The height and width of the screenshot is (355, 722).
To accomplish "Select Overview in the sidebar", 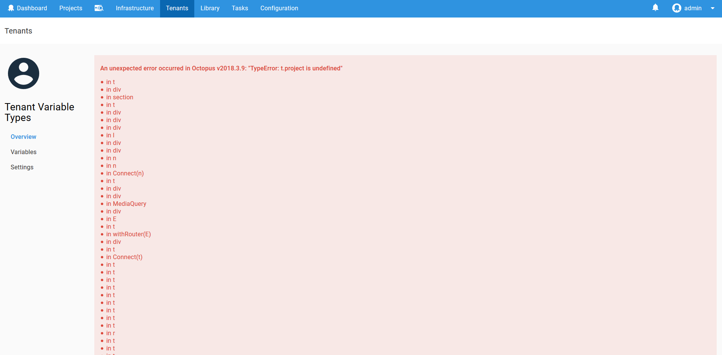I will 23,137.
